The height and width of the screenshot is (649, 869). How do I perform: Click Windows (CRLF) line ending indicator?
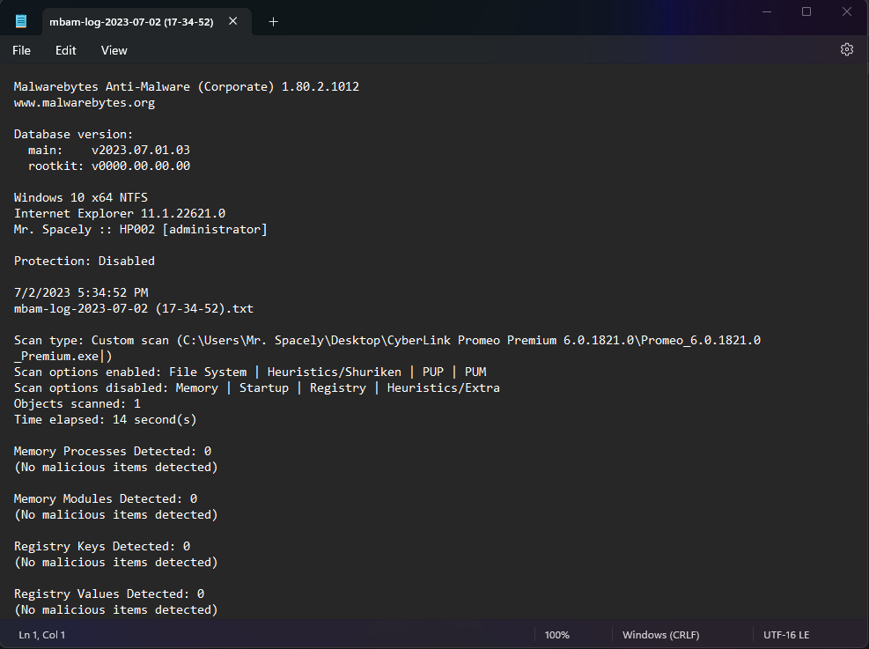(660, 635)
